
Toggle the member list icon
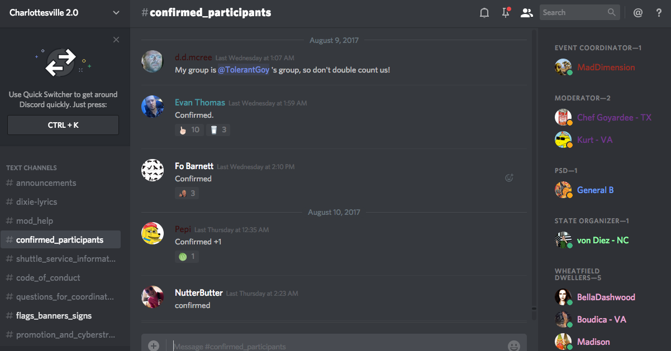click(526, 12)
